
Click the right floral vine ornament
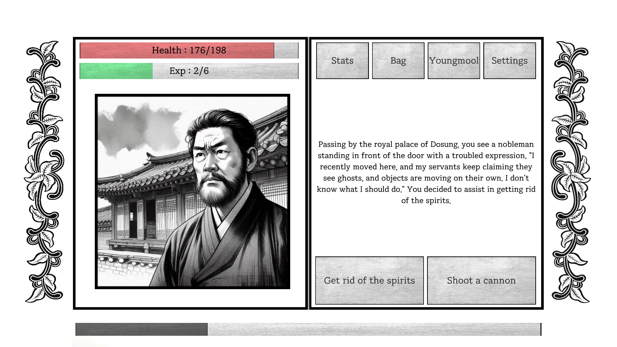coord(571,172)
